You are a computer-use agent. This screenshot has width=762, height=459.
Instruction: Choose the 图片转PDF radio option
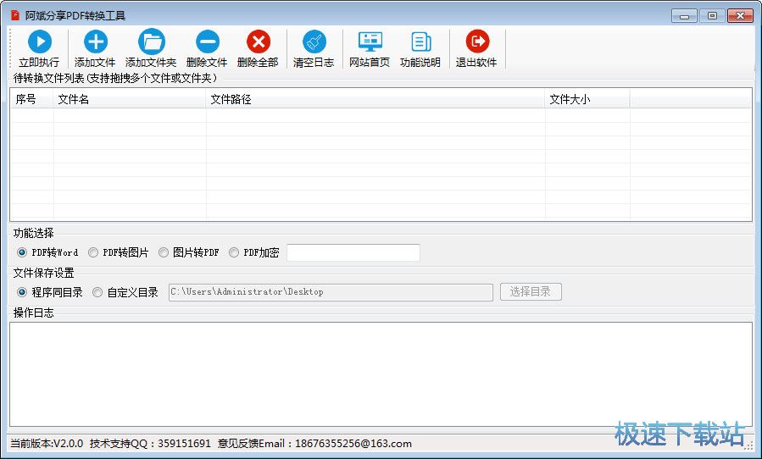tap(164, 252)
